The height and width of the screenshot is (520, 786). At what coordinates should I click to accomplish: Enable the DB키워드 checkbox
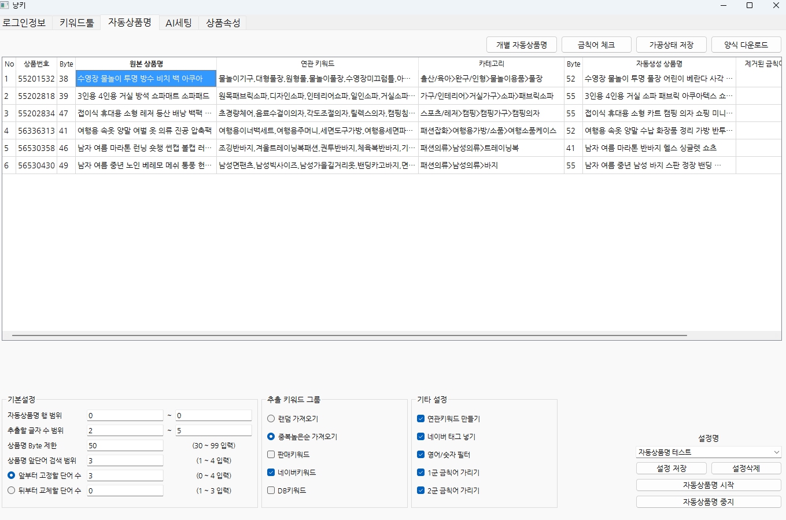coord(270,490)
